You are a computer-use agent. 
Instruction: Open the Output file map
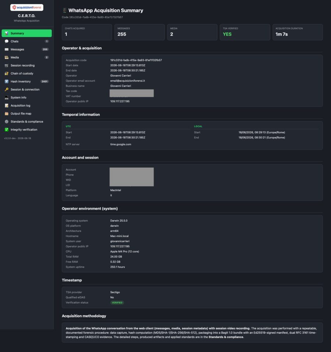26,113
